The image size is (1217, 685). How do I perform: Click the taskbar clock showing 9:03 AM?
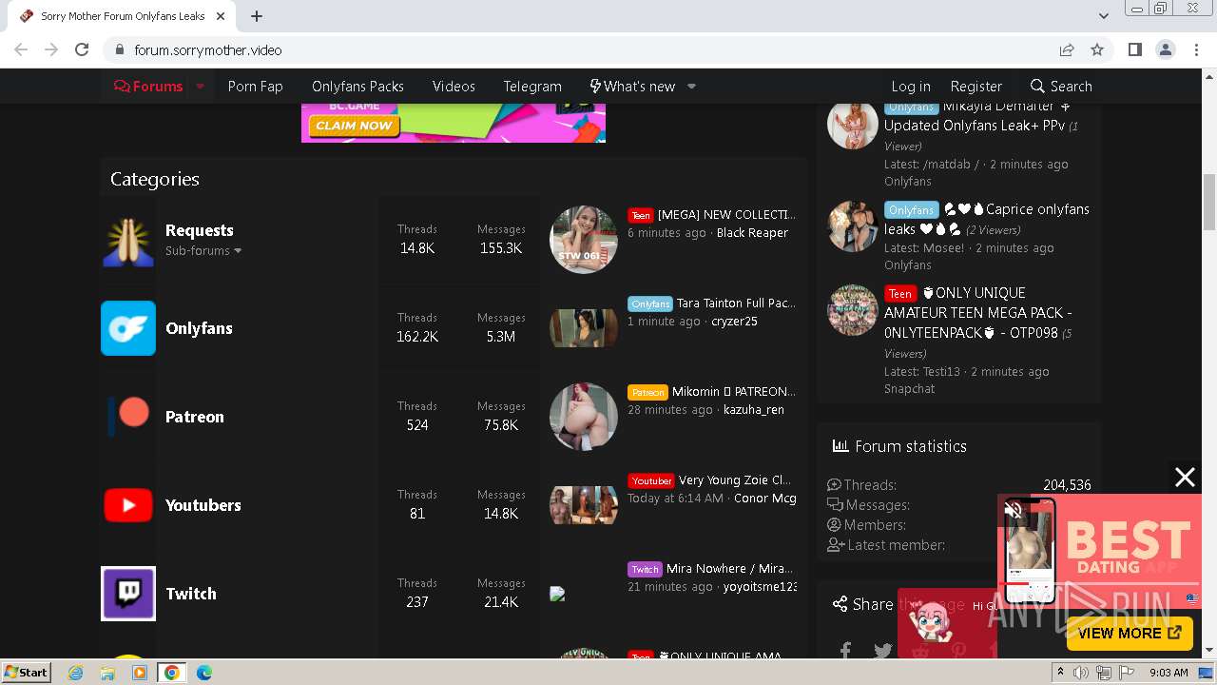(1169, 673)
